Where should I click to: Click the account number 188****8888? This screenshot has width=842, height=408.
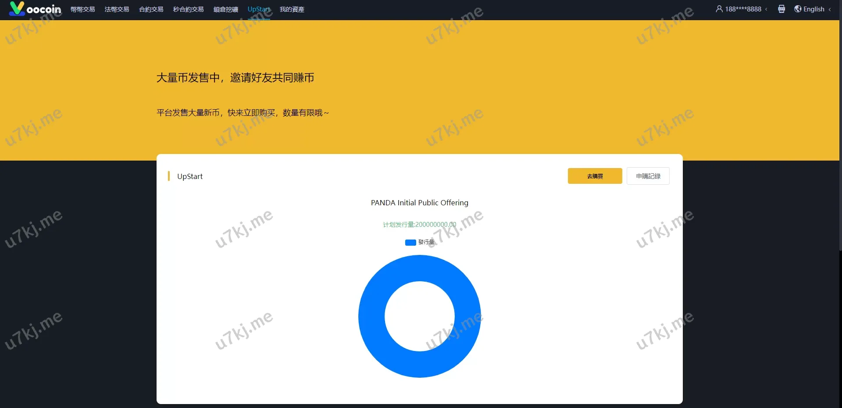coord(743,9)
